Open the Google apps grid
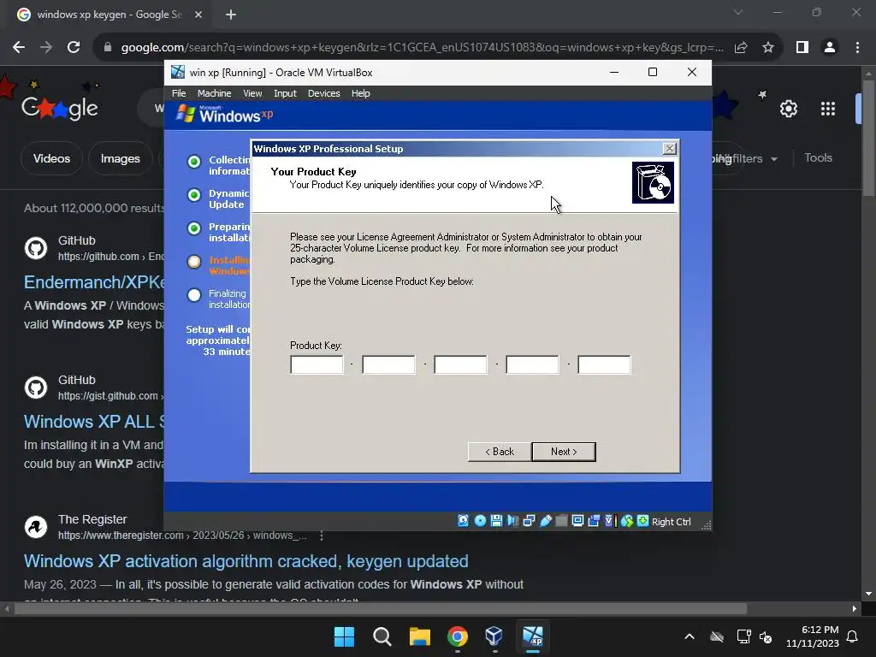The image size is (876, 657). coord(828,109)
